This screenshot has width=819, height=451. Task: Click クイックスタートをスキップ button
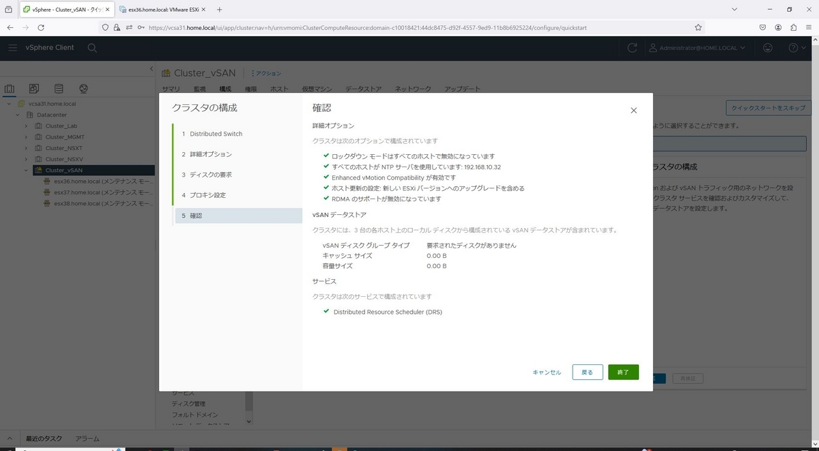tap(768, 108)
